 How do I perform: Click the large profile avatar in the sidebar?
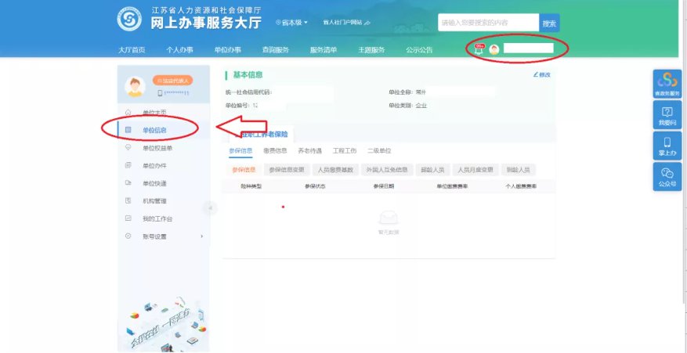pos(135,86)
